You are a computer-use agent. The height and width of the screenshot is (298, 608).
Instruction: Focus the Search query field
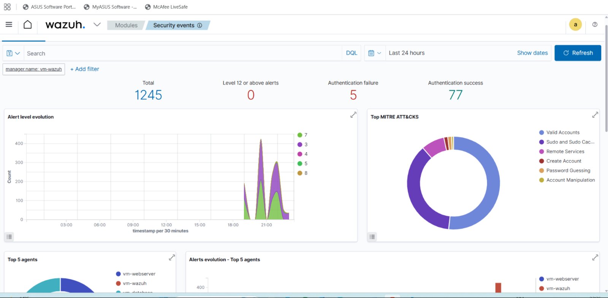(x=183, y=53)
